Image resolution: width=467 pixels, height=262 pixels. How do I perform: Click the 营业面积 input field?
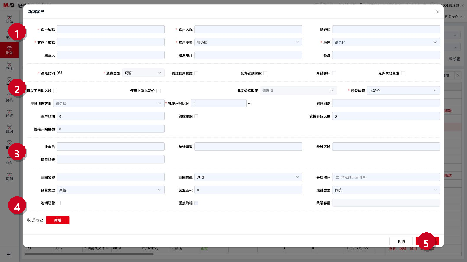(x=248, y=190)
